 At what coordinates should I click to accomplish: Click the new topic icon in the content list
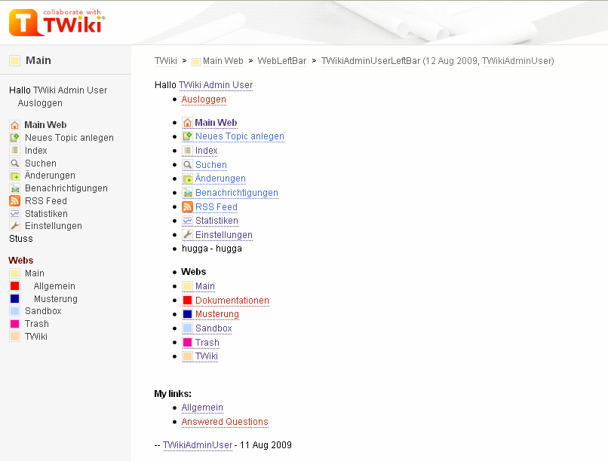point(187,136)
